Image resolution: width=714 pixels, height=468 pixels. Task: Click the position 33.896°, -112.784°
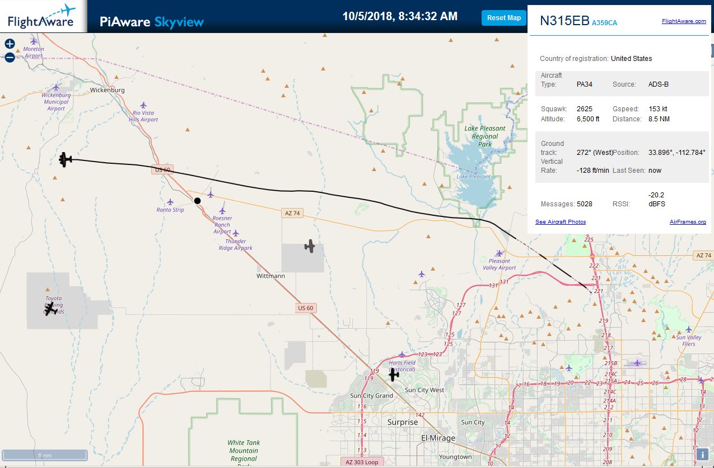(676, 152)
